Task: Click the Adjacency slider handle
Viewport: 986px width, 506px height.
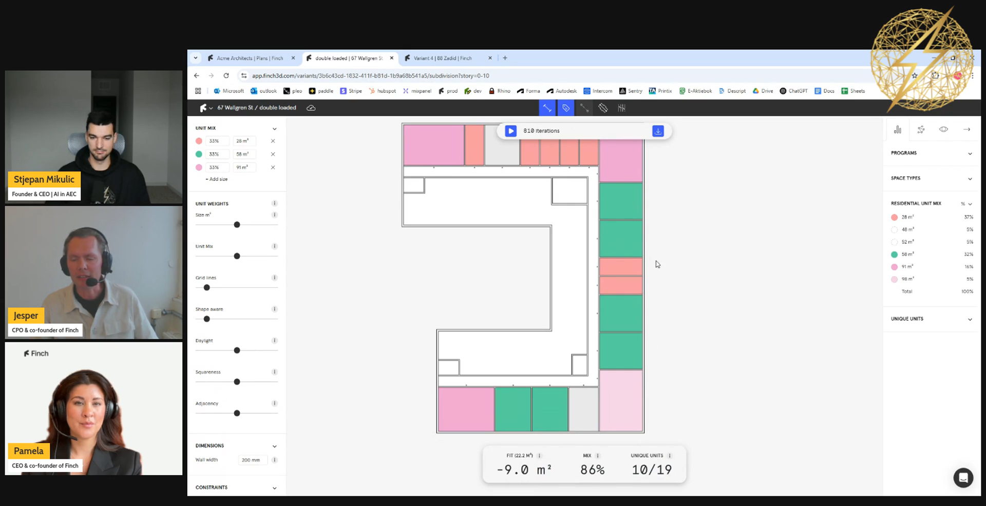Action: 237,413
